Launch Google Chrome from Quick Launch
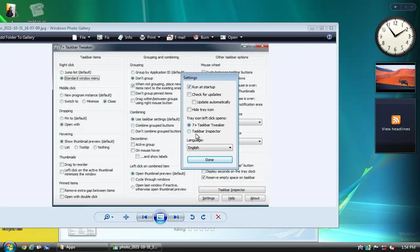Image resolution: width=420 pixels, height=252 pixels. click(24, 247)
